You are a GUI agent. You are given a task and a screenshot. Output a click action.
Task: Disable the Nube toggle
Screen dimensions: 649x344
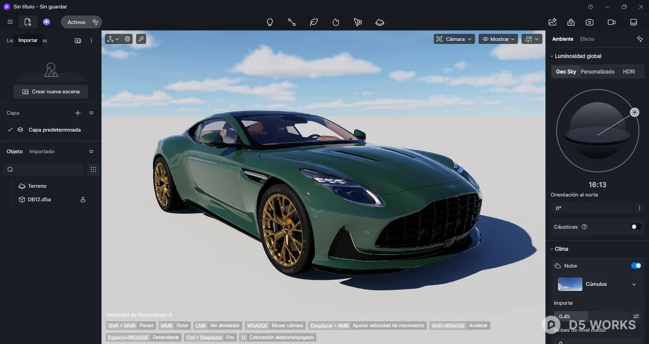(636, 266)
